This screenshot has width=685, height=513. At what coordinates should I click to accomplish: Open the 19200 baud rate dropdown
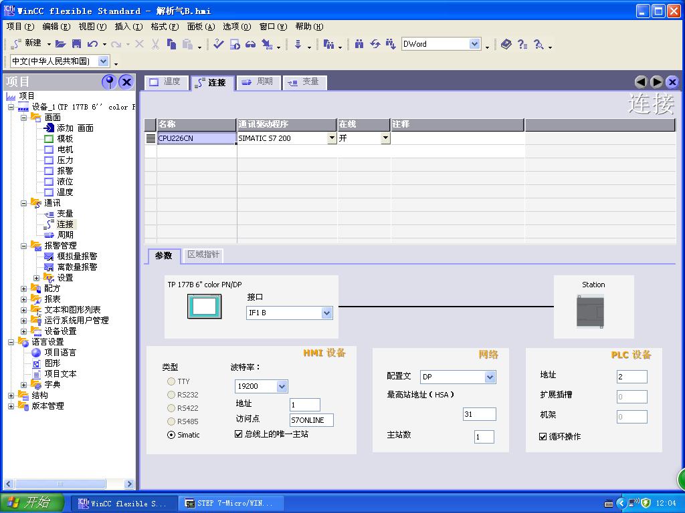[x=282, y=386]
